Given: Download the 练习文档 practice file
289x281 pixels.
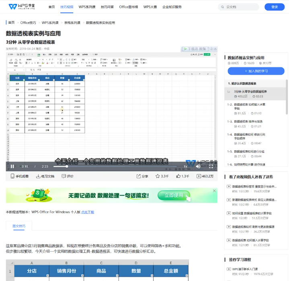Looking at the screenshot, I should (x=45, y=176).
